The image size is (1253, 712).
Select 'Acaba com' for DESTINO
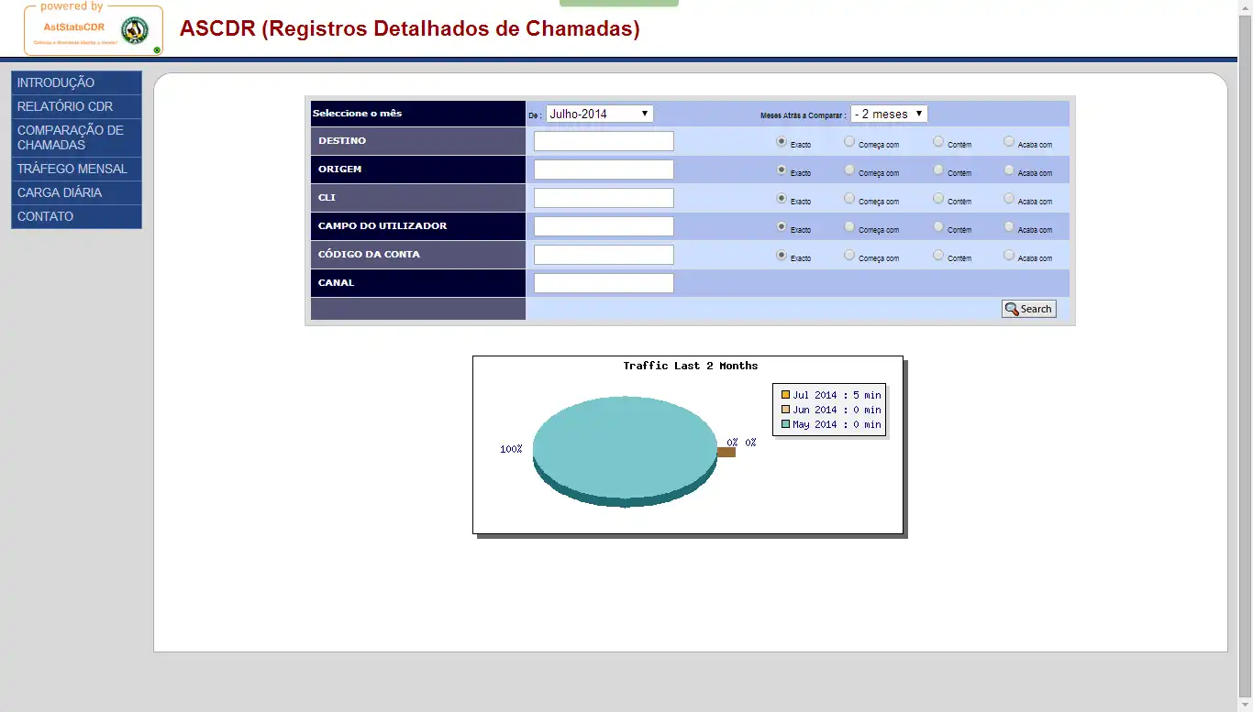tap(1009, 142)
